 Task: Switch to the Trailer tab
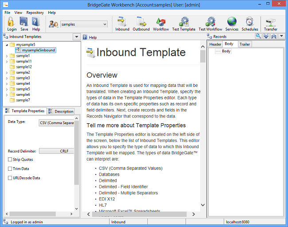coord(245,44)
